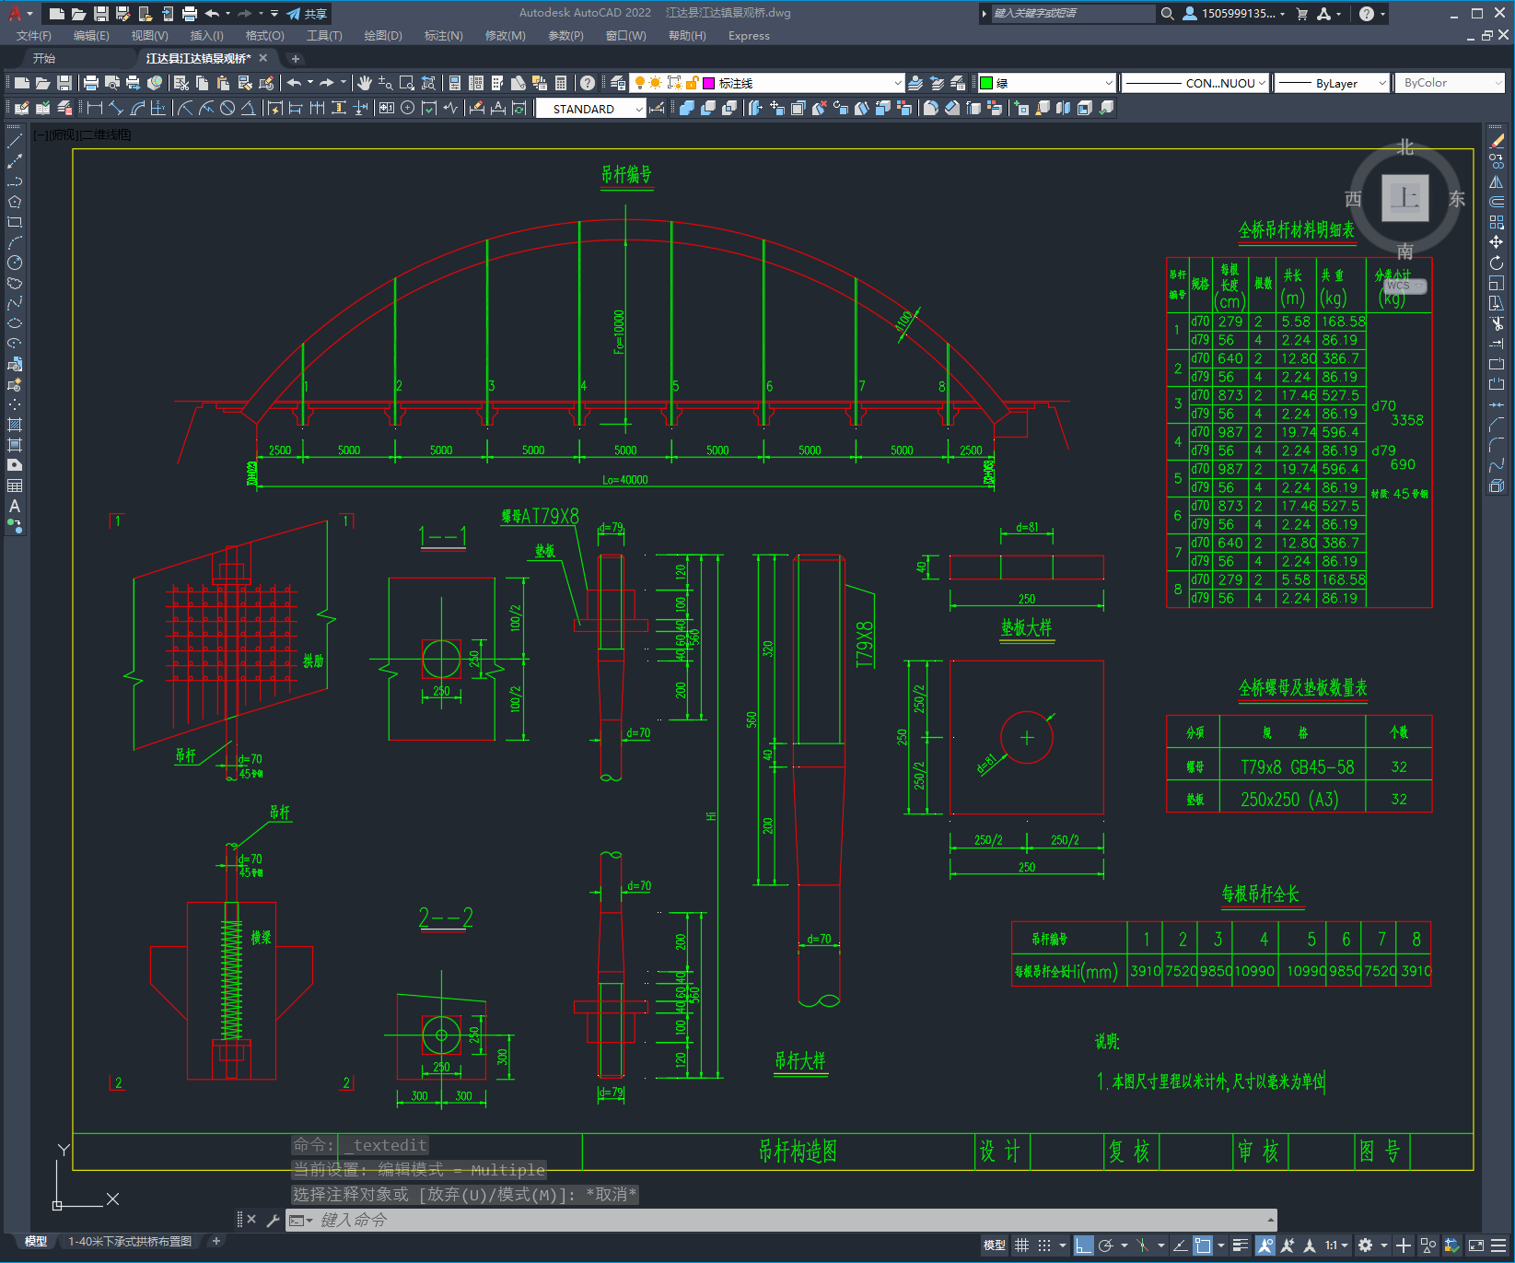Open the linetype dropdown CON...NUOU
Screen dimensions: 1515x1263
coord(1195,83)
